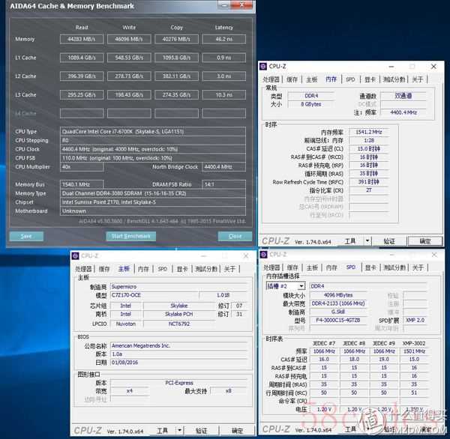
Task: Click the Memory Read 44283 MB/s result field
Action: pyautogui.click(x=82, y=39)
